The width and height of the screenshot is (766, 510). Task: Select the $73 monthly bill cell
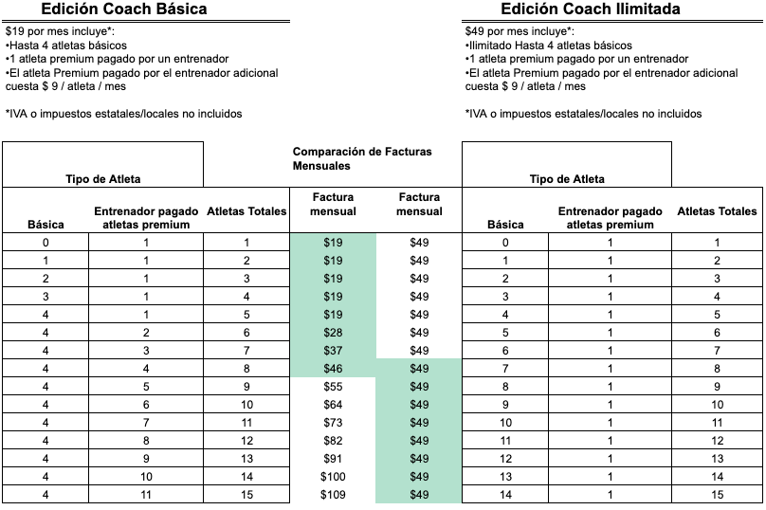click(333, 423)
